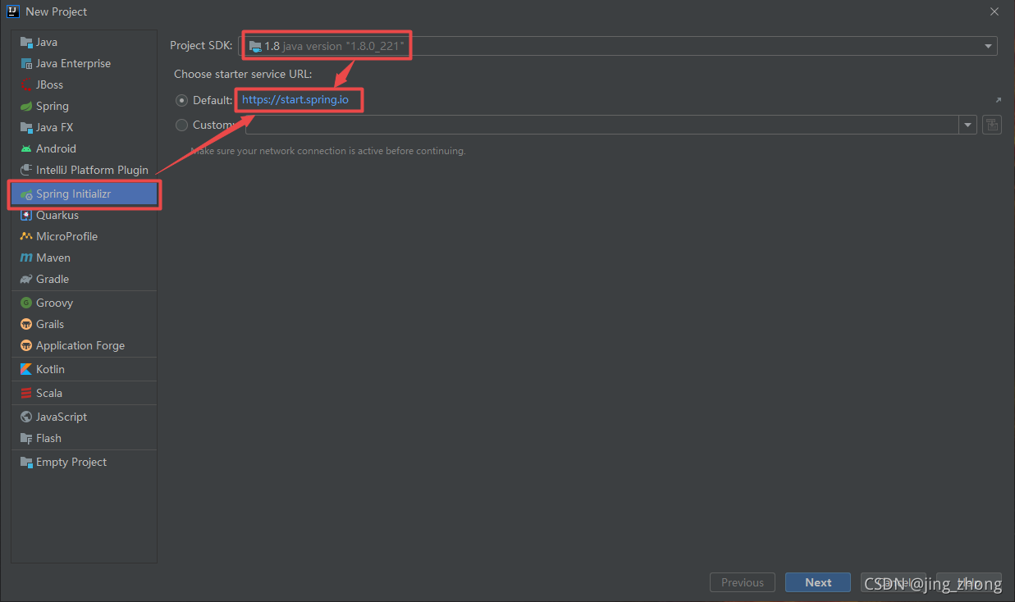Pick Empty Project option
This screenshot has height=602, width=1015.
(84, 462)
